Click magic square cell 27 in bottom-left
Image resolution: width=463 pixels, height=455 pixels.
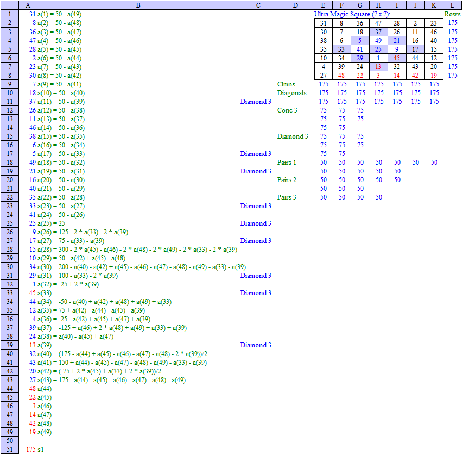click(x=324, y=76)
